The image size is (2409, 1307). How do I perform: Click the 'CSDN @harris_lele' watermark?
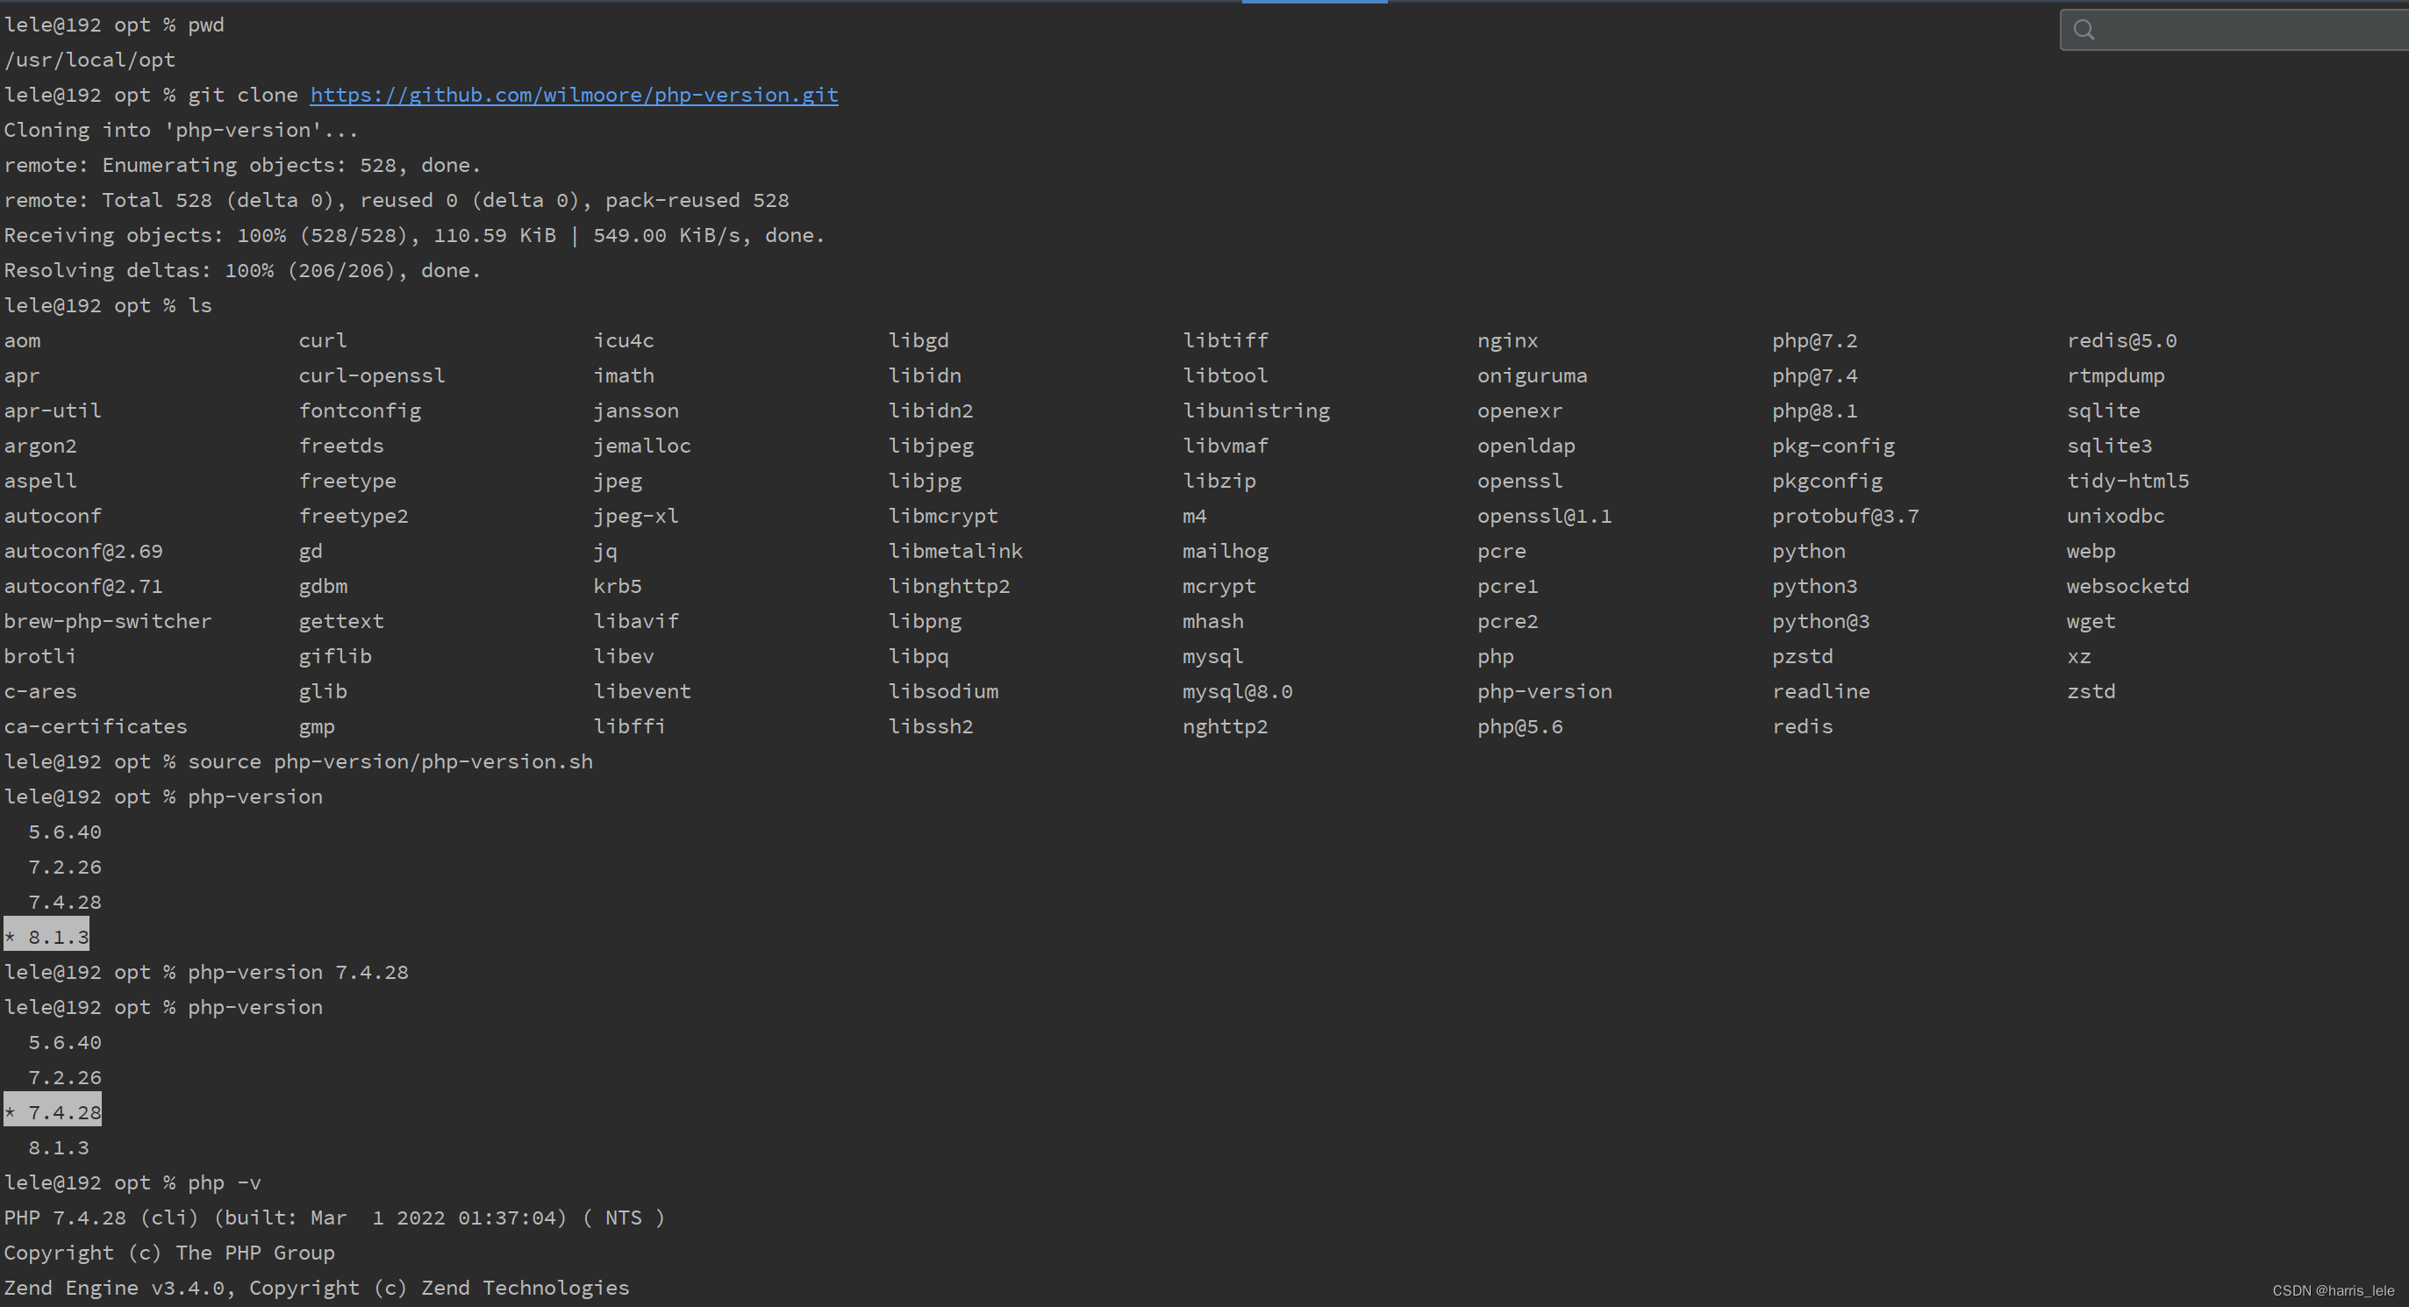pos(2333,1291)
